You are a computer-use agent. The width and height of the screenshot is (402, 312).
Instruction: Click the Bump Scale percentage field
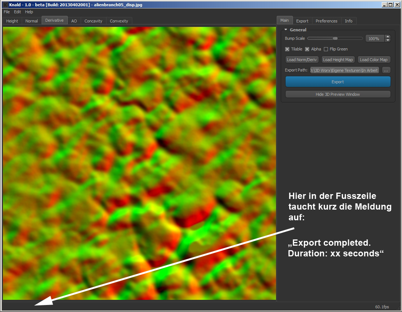click(x=375, y=38)
